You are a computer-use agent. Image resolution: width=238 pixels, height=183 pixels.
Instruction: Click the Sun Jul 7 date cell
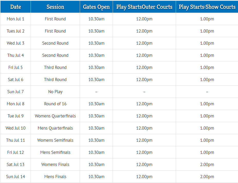(15, 92)
